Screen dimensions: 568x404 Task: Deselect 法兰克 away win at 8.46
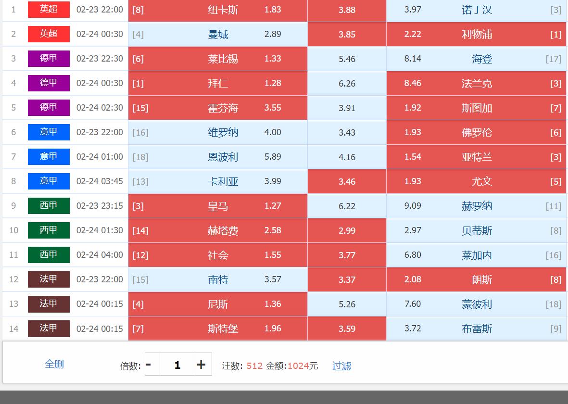tap(476, 83)
